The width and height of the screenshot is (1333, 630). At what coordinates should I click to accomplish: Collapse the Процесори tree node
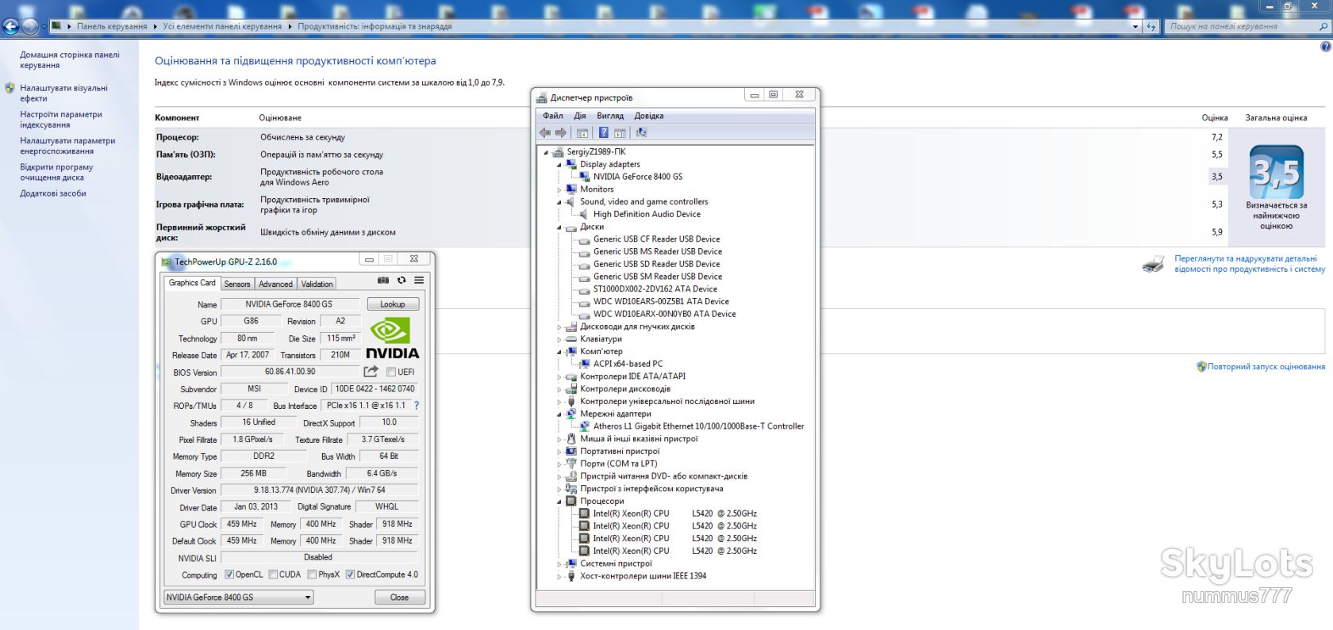coord(559,502)
